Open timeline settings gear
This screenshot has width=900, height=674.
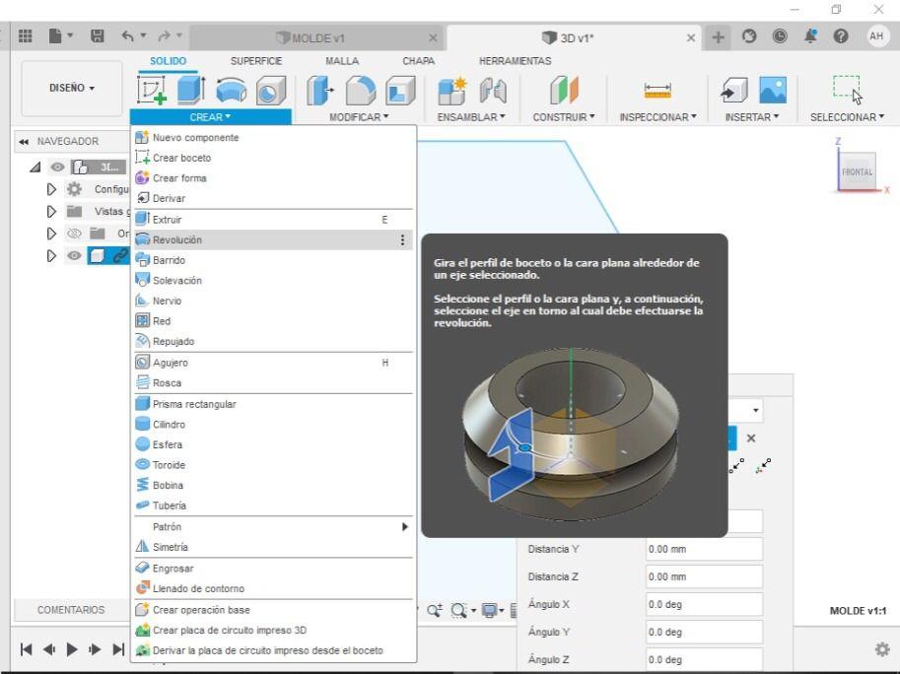pos(882,649)
